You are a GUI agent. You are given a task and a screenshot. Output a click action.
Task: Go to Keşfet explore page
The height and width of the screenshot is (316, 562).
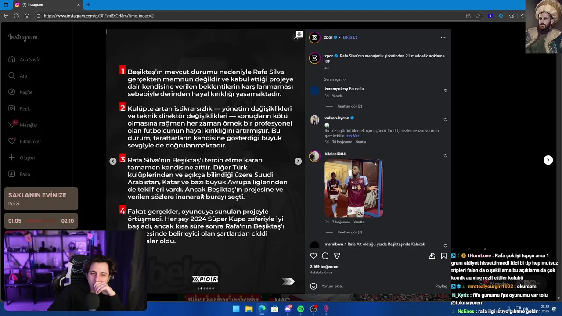pos(20,92)
